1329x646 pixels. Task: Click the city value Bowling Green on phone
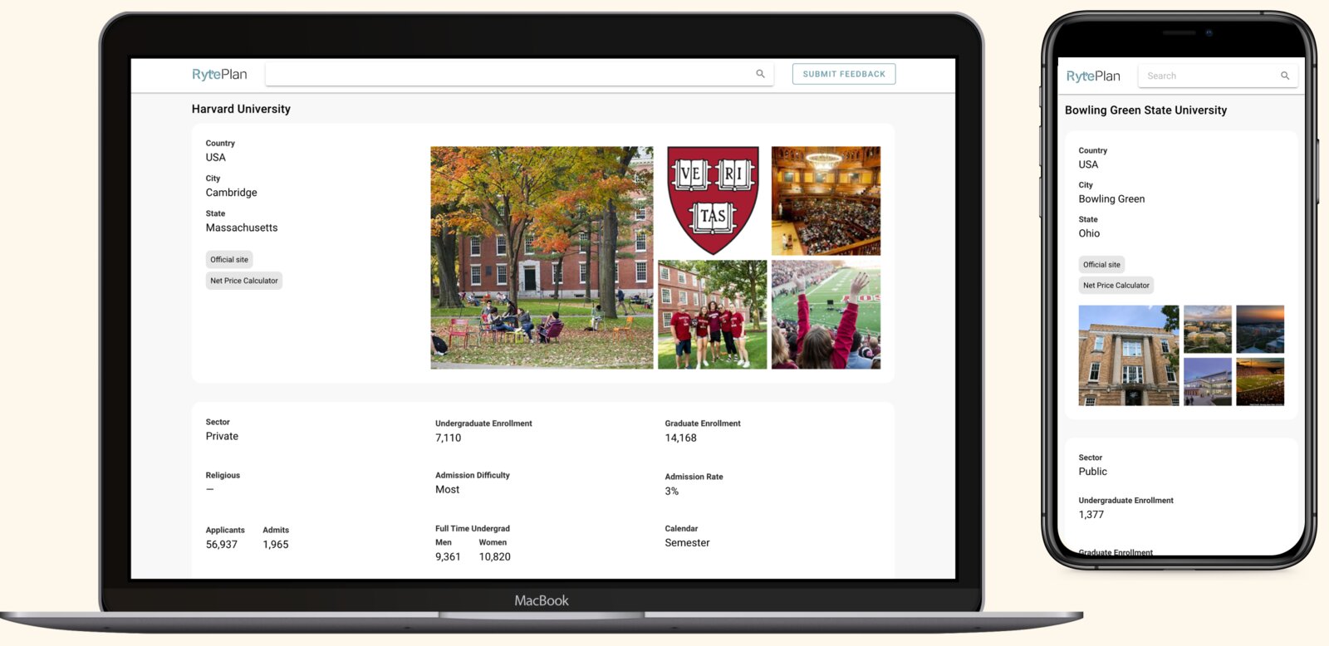(x=1111, y=199)
